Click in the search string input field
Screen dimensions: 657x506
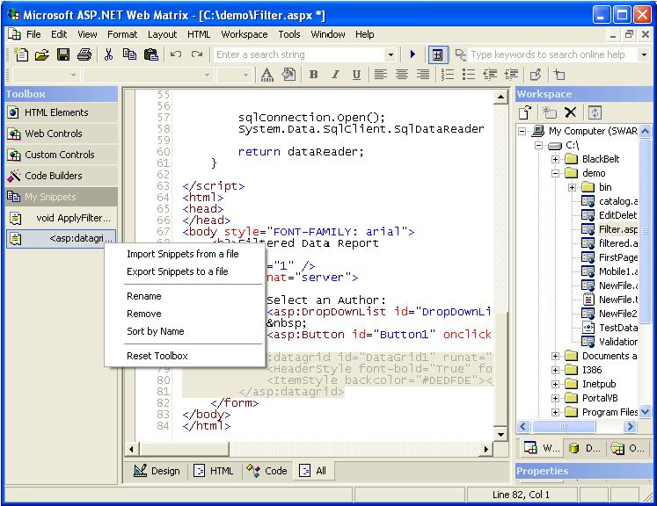pos(300,54)
